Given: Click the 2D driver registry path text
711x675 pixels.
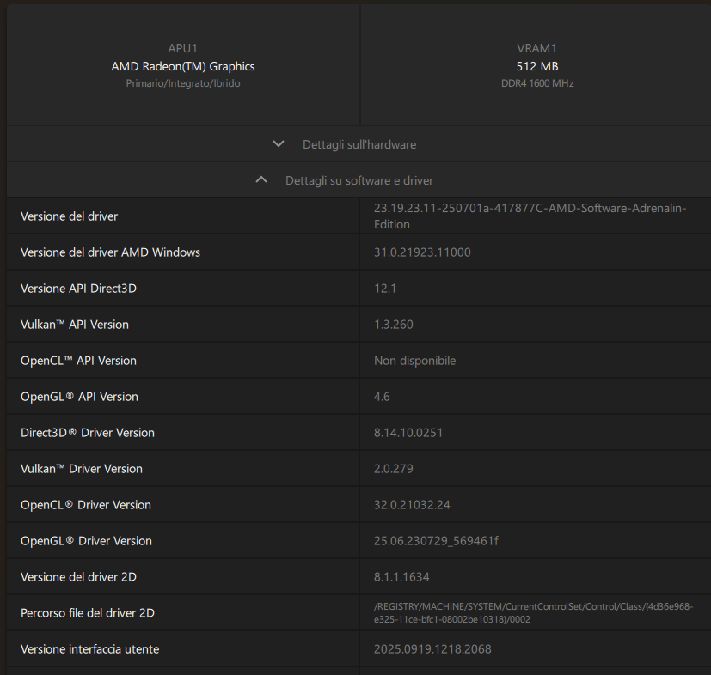Looking at the screenshot, I should pos(533,613).
